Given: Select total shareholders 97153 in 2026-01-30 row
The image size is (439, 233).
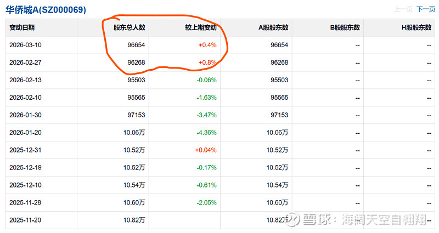Looking at the screenshot, I should point(136,115).
